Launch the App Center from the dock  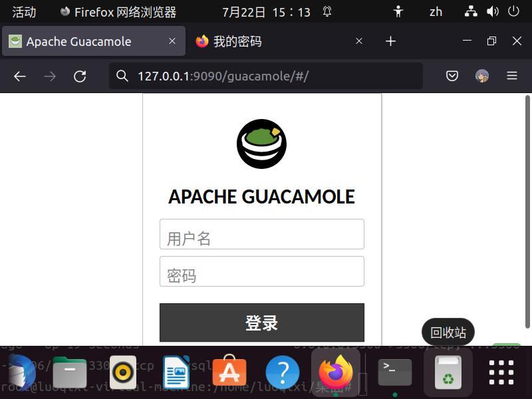[x=229, y=372]
